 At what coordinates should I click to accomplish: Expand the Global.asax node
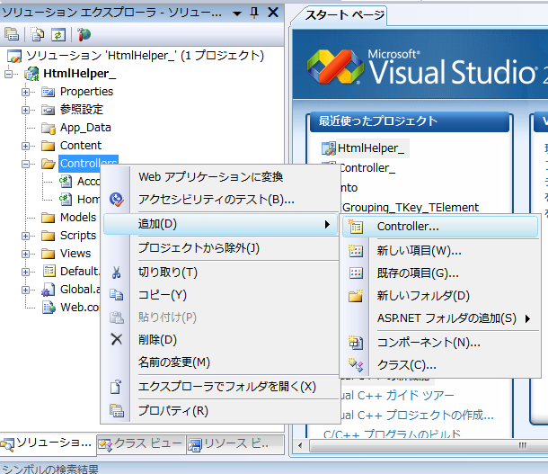25,290
